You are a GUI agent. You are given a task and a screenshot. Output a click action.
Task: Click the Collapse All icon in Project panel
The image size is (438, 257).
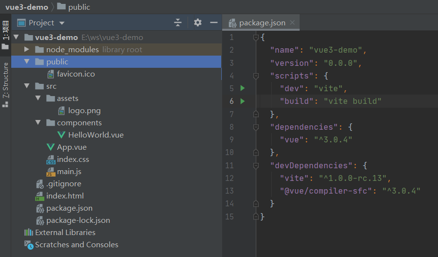178,22
